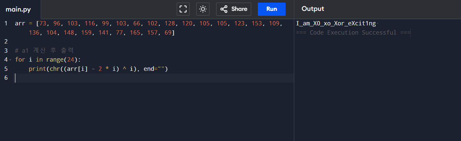Viewport: 461px width, 141px height.
Task: Run the Python code
Action: click(272, 9)
